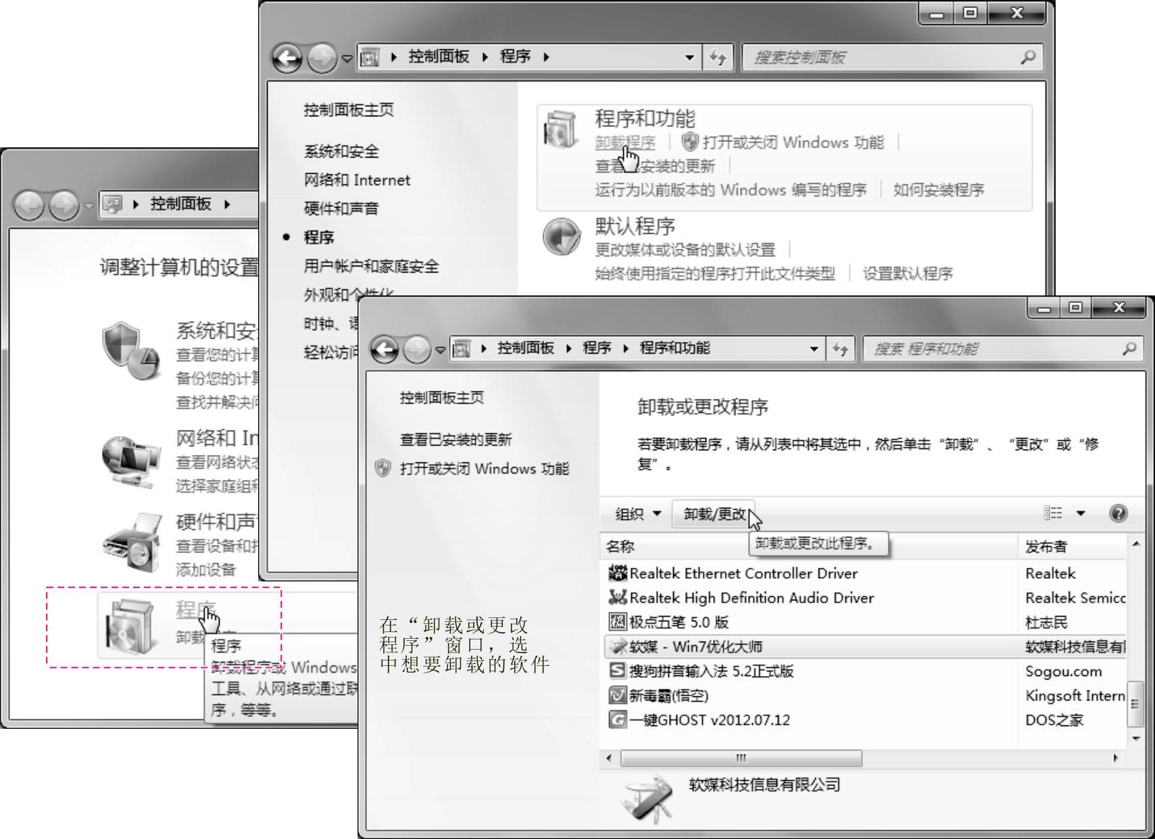Open recent pages dropdown in Programs window

[347, 58]
